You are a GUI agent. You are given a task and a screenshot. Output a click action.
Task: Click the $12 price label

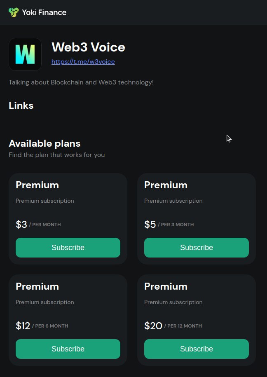[23, 326]
